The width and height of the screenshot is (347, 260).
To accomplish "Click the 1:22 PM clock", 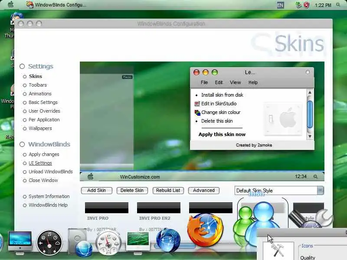I will point(323,5).
